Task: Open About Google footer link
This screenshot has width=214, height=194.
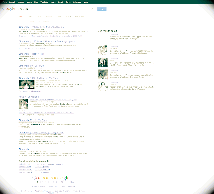Action: click(53, 193)
